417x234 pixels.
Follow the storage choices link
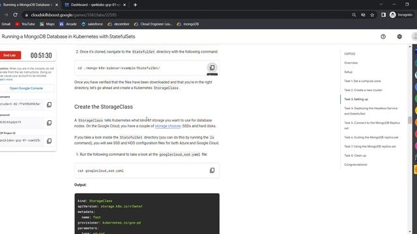coord(167,126)
